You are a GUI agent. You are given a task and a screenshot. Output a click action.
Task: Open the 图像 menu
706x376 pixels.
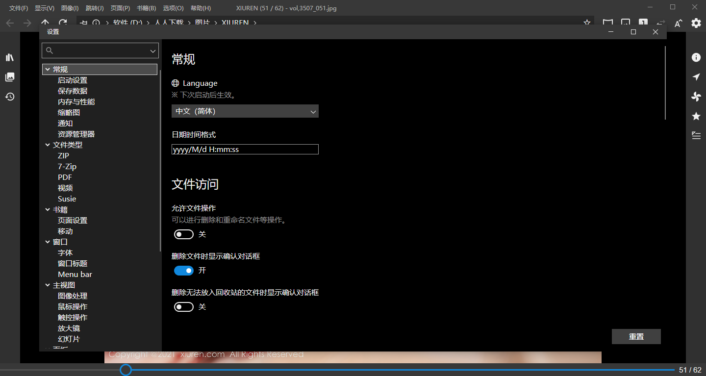click(x=69, y=8)
